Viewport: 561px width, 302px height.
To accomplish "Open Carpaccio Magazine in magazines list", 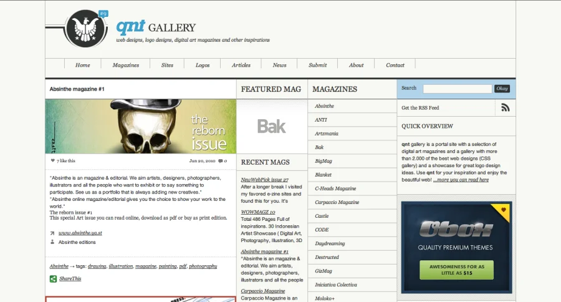I will tap(337, 202).
